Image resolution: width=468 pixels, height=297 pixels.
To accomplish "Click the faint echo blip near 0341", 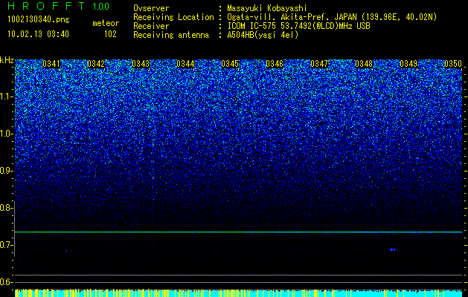I will coord(66,251).
